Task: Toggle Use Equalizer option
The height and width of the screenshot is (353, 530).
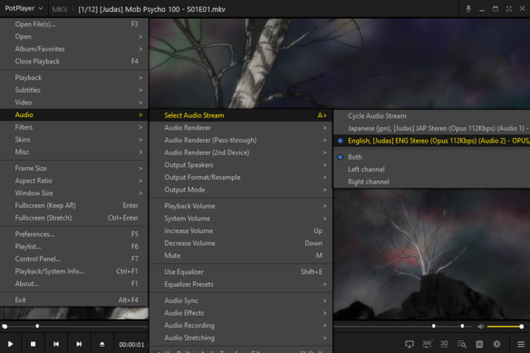Action: pyautogui.click(x=241, y=271)
